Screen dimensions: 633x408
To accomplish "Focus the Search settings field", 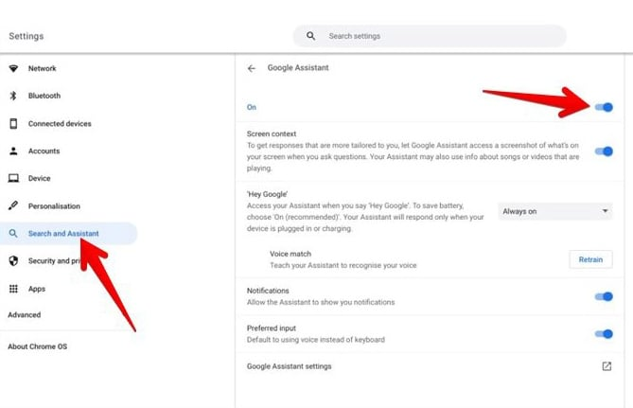I will [430, 36].
